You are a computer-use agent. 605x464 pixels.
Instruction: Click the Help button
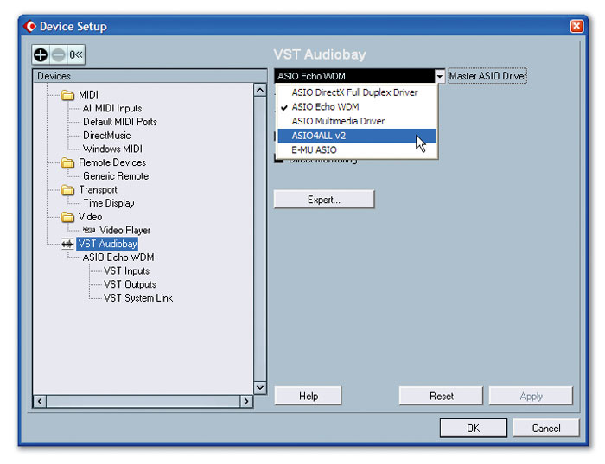pyautogui.click(x=308, y=396)
